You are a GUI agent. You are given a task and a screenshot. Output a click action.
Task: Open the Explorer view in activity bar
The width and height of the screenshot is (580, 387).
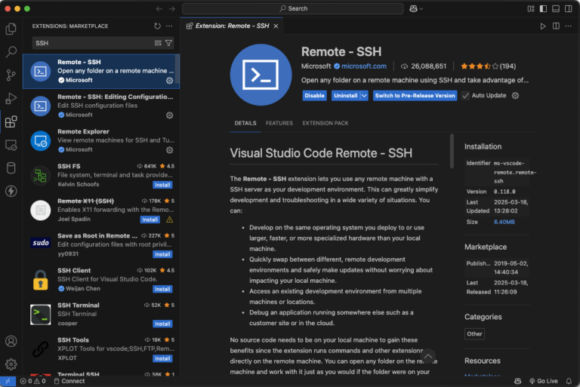11,29
